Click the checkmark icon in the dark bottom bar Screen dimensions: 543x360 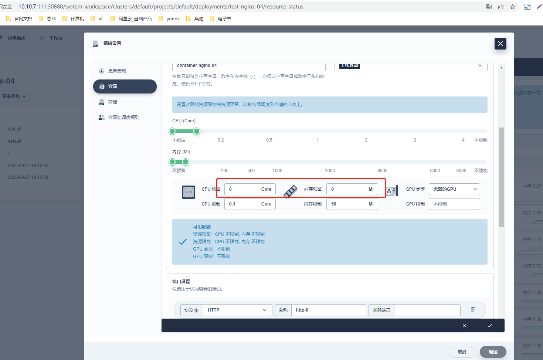coord(489,326)
